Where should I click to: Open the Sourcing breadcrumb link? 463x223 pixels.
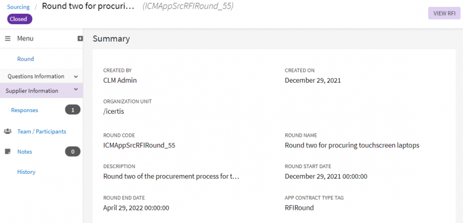(19, 7)
